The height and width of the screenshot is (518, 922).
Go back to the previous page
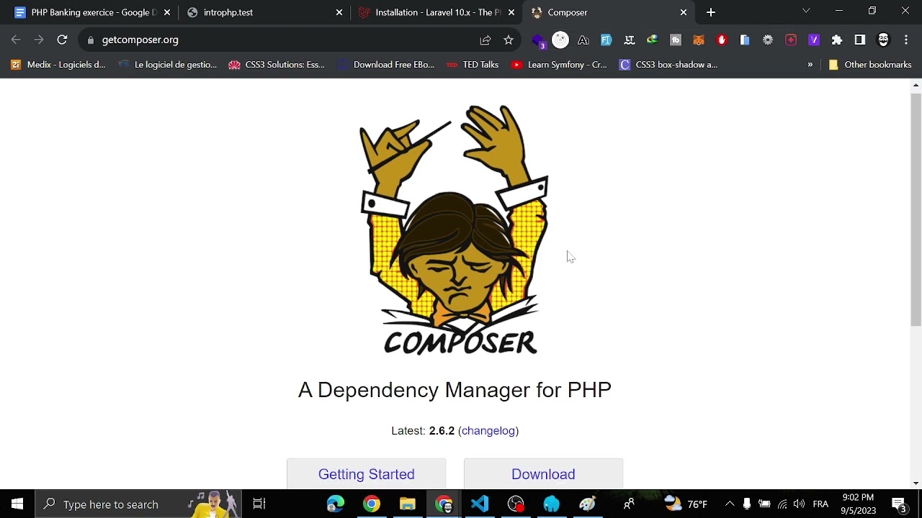pos(16,40)
